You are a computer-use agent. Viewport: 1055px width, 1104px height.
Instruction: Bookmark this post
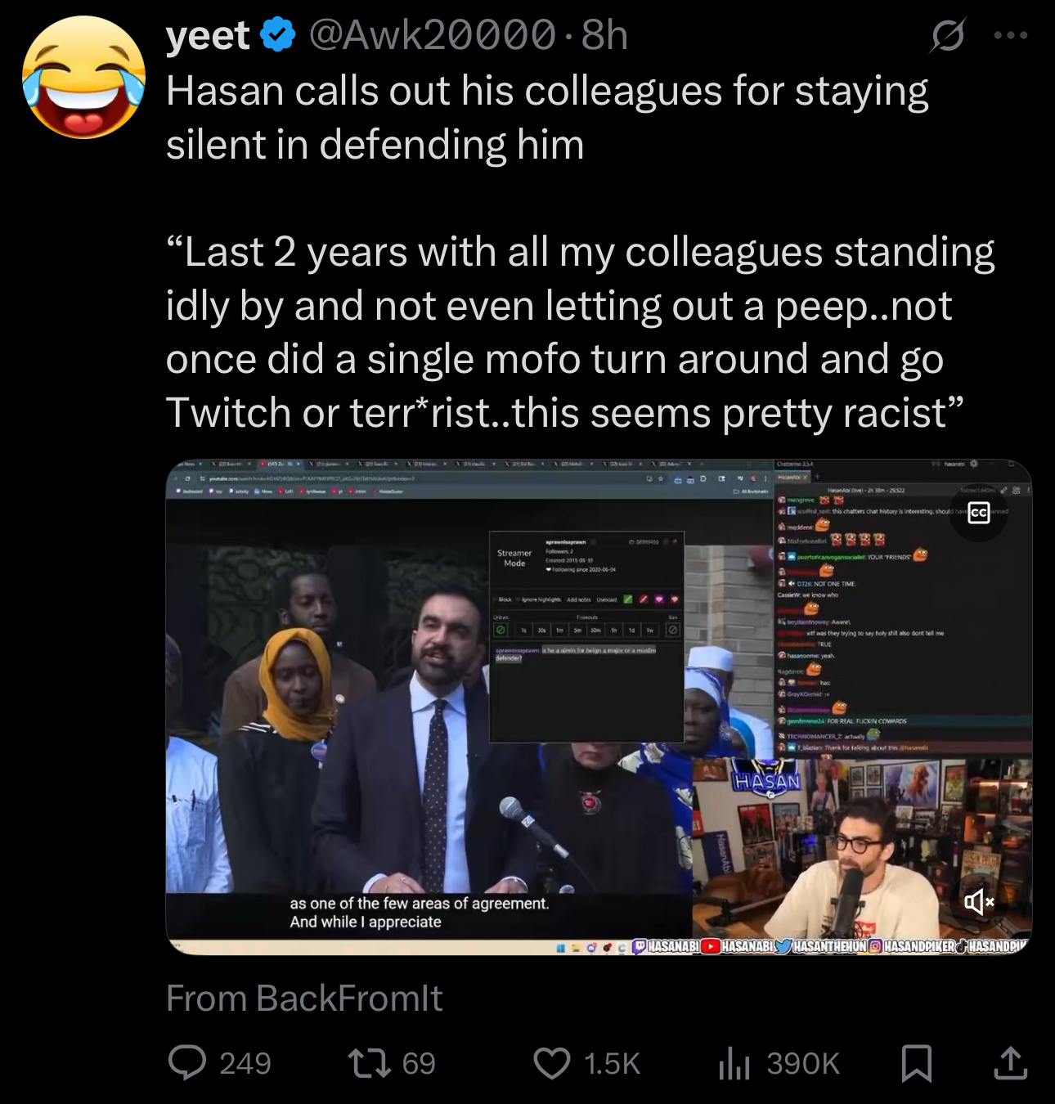[x=916, y=1063]
